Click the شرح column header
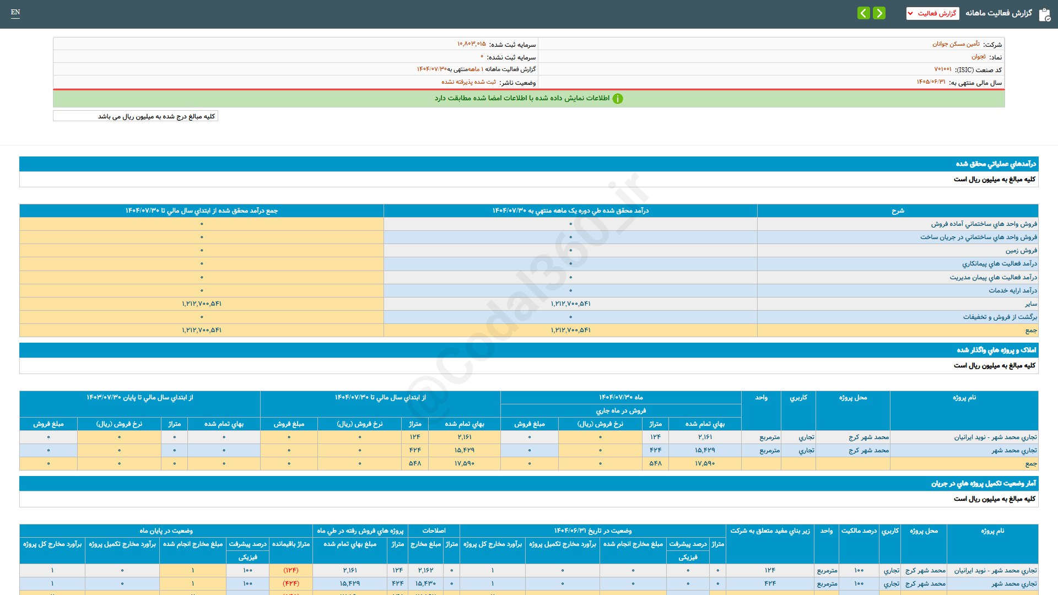 click(x=898, y=211)
